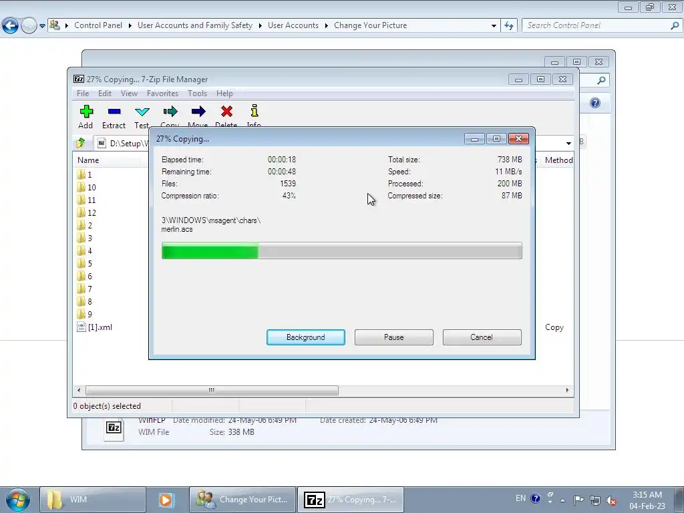The image size is (684, 513).
Task: Select folder 1 in file list
Action: point(85,174)
